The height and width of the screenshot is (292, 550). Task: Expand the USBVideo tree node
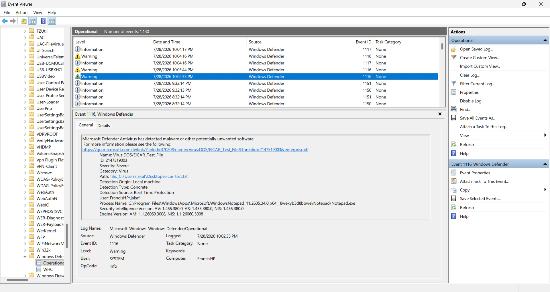[x=25, y=76]
